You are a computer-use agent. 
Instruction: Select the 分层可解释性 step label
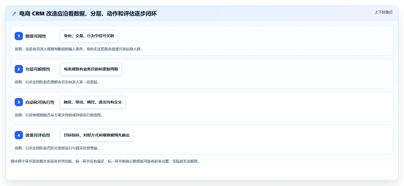click(x=38, y=69)
